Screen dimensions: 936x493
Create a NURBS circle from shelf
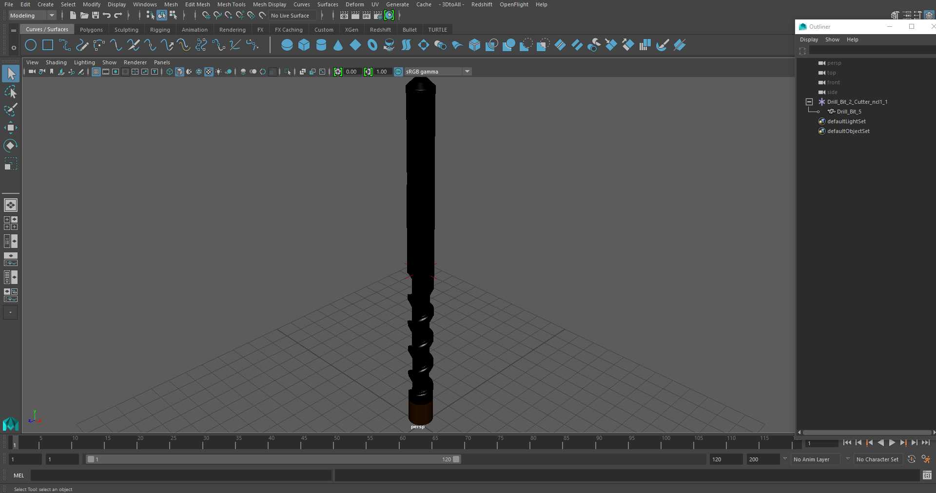coord(31,45)
